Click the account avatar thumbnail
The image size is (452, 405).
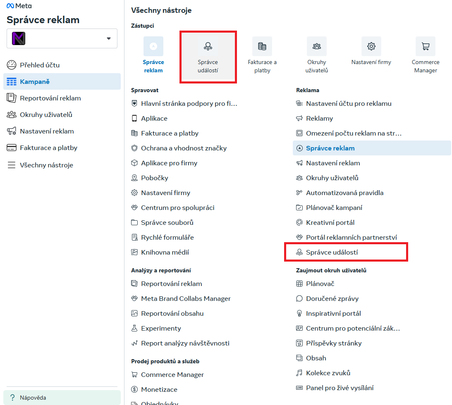tap(19, 38)
